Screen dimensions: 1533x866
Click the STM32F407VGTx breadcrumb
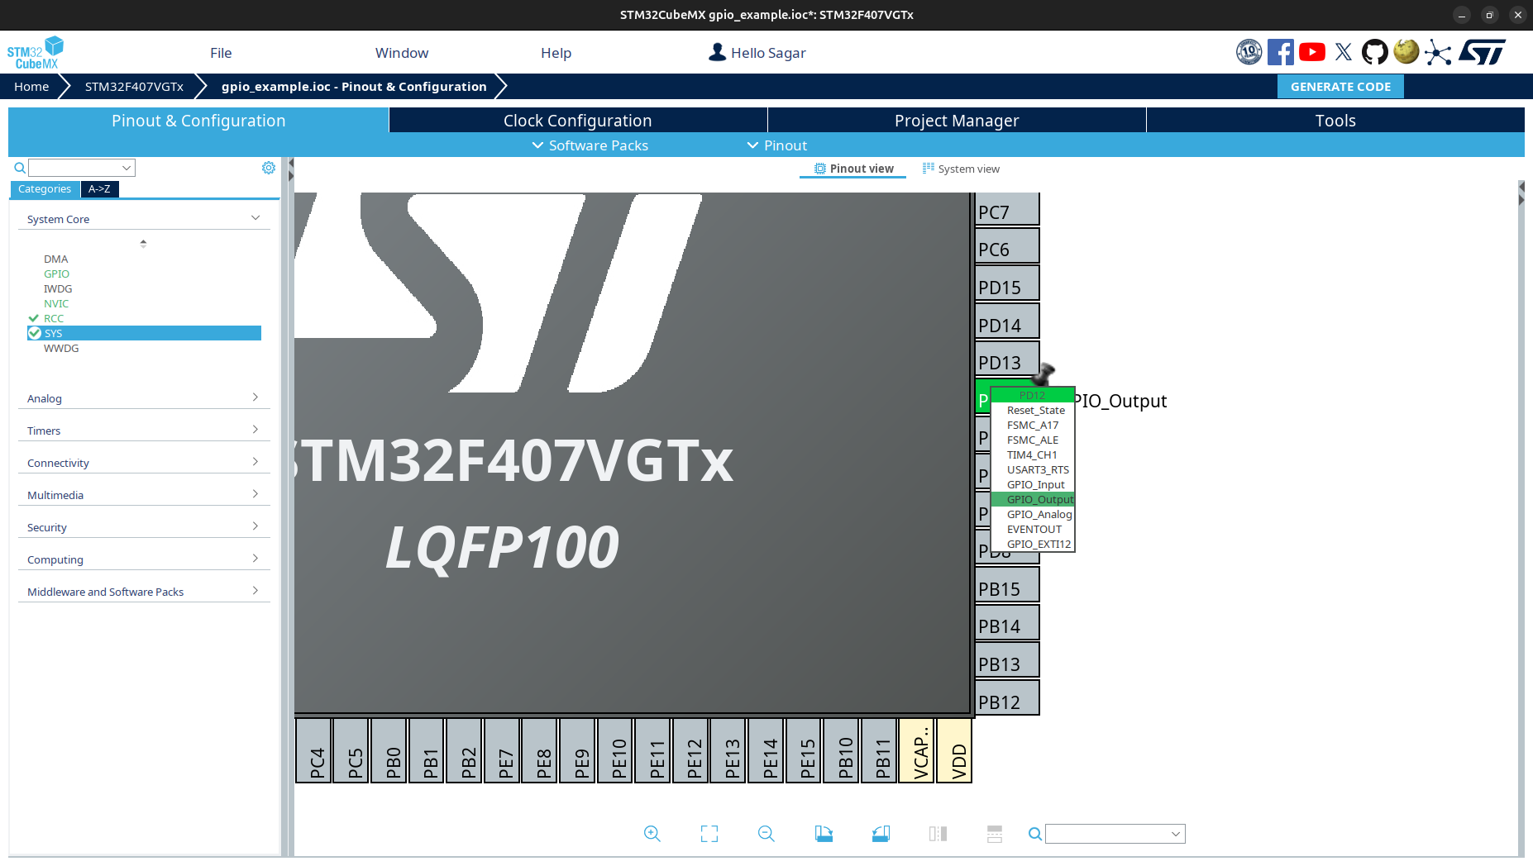[x=134, y=87]
